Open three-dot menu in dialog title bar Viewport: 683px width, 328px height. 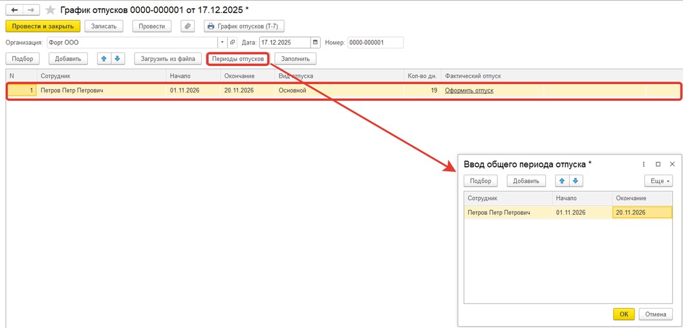tap(644, 164)
